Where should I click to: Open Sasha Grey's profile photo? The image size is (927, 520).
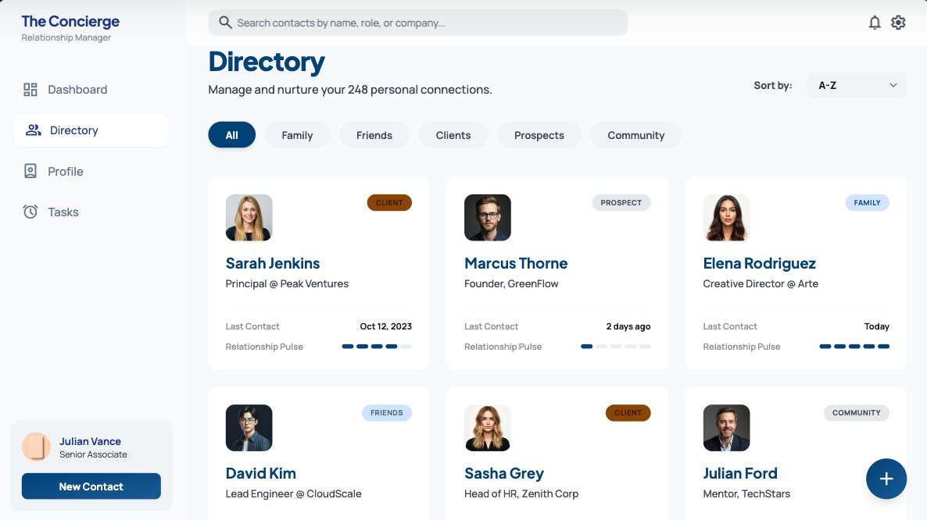tap(488, 428)
